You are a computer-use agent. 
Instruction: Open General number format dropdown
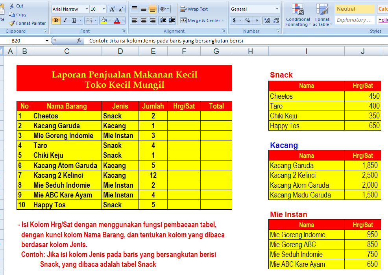[x=277, y=9]
